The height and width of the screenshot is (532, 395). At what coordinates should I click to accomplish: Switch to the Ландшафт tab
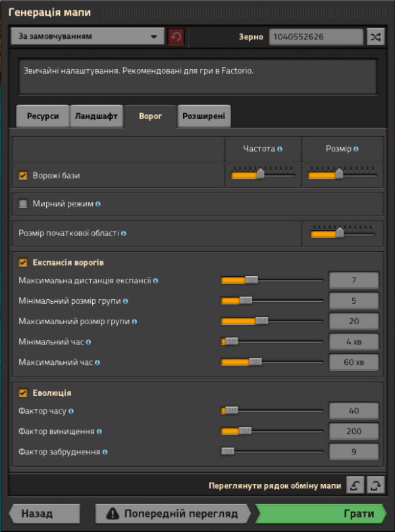tap(97, 116)
